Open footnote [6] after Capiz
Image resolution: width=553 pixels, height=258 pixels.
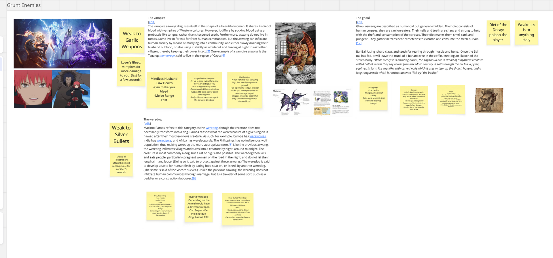[x=223, y=56]
